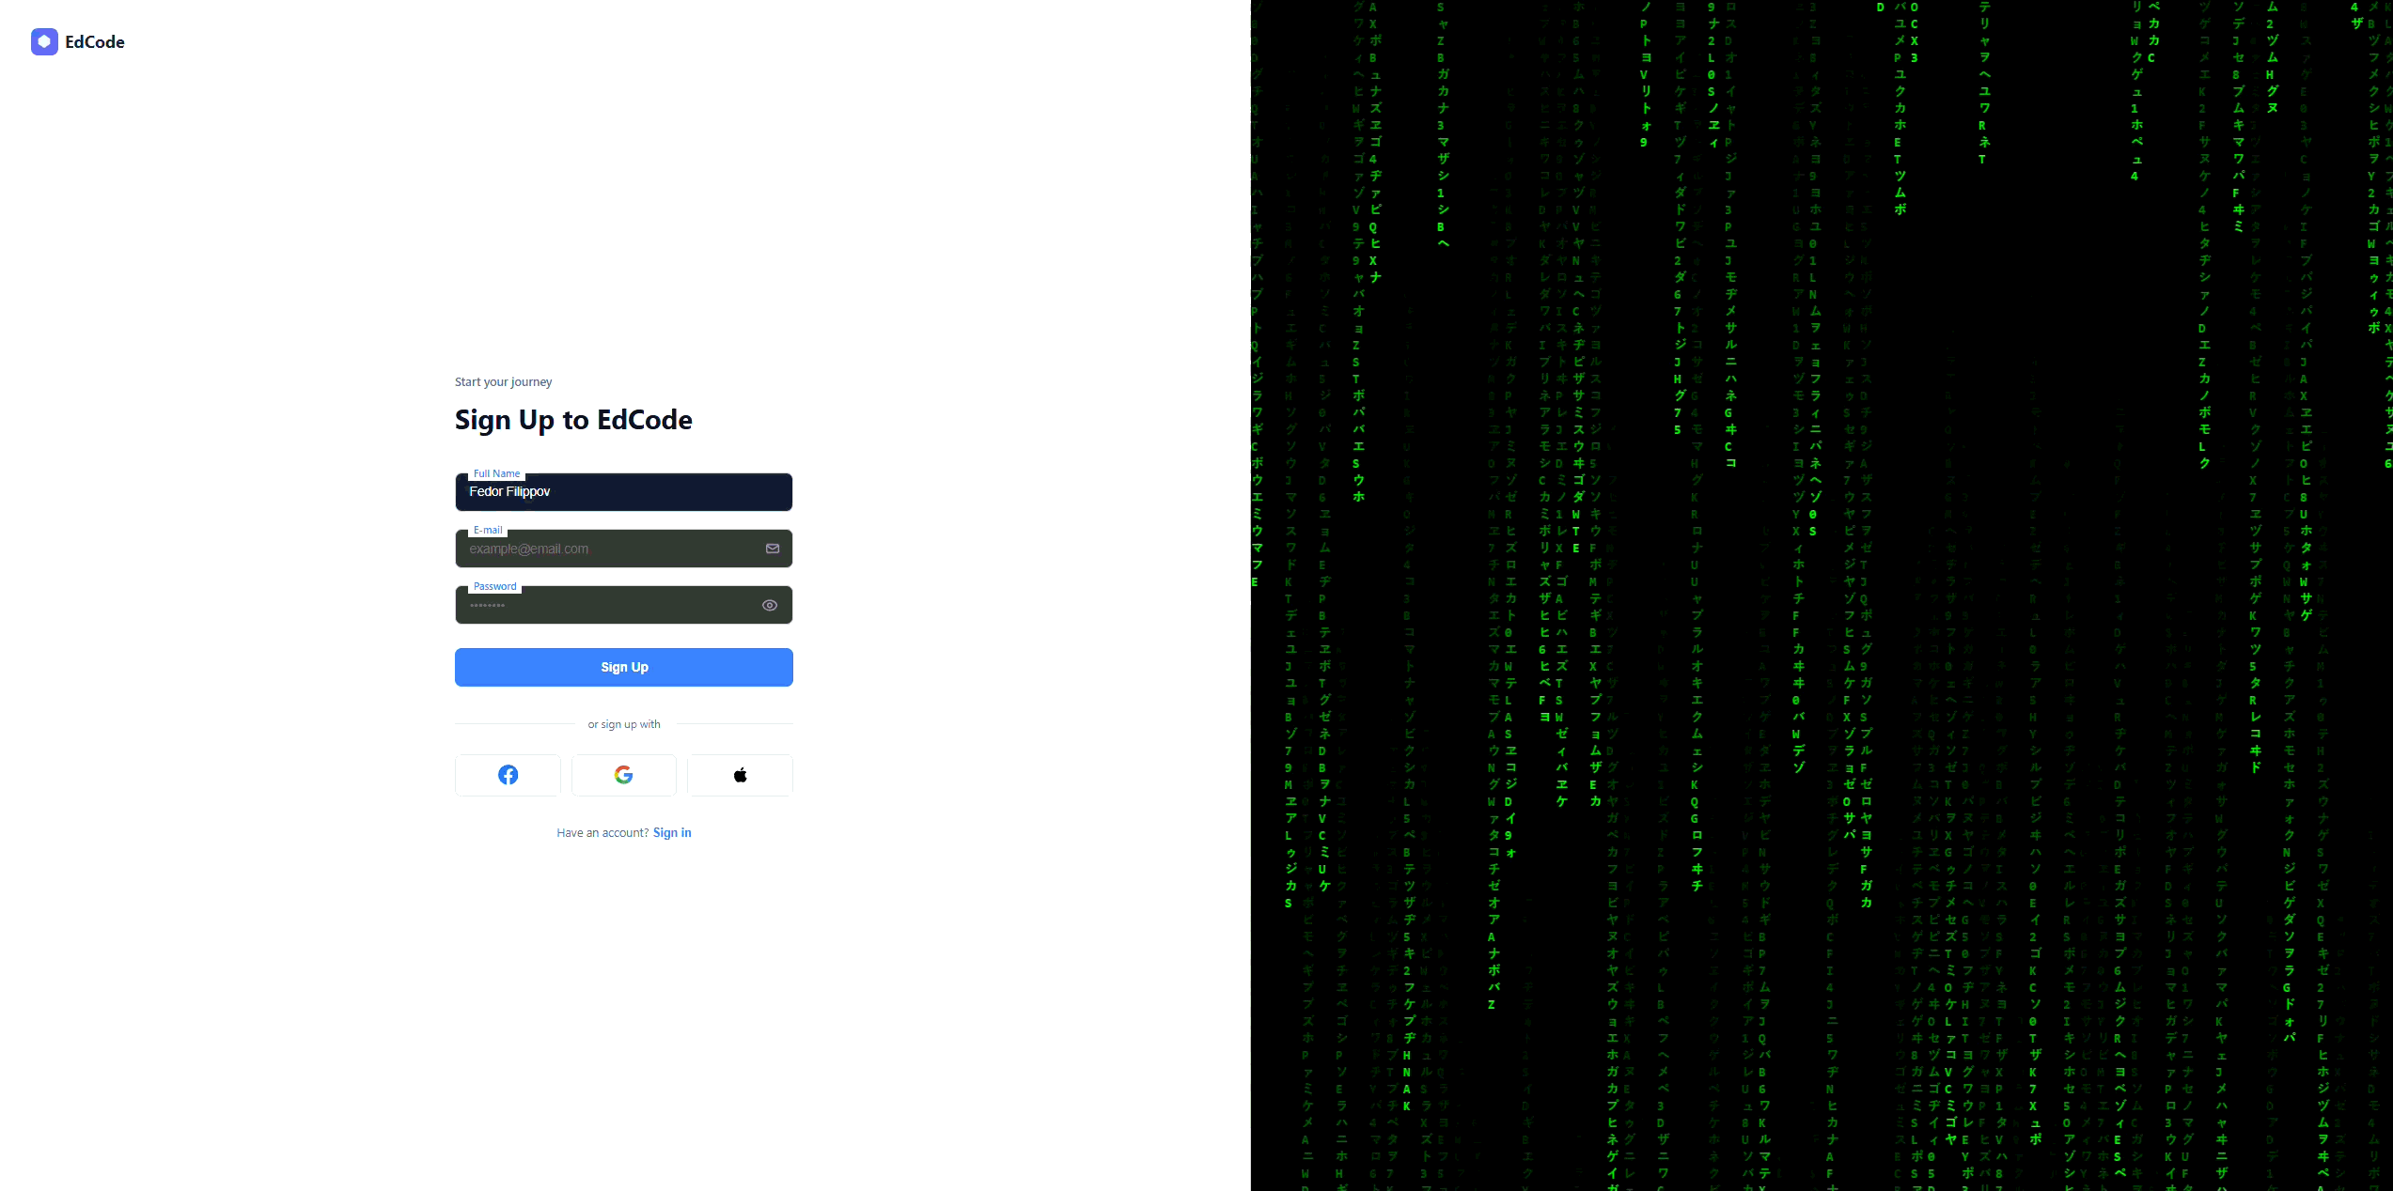Click the E-mail floating label
Viewport: 2393px width, 1191px height.
click(x=488, y=530)
